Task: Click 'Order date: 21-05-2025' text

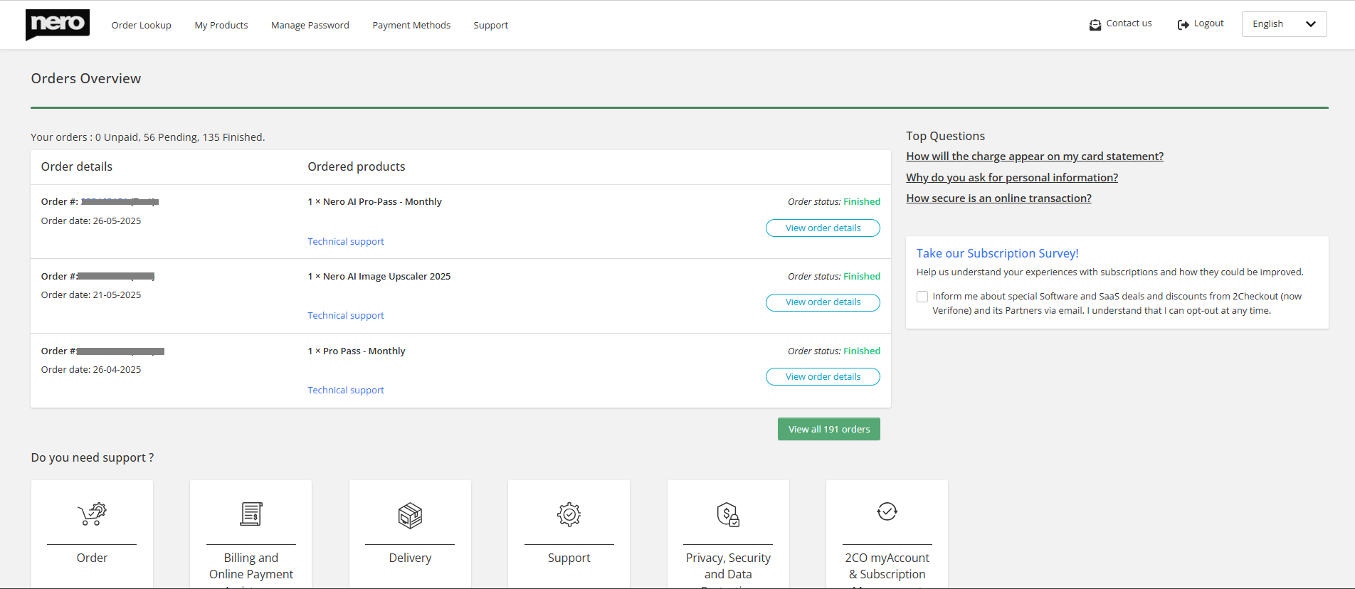Action: click(x=91, y=295)
